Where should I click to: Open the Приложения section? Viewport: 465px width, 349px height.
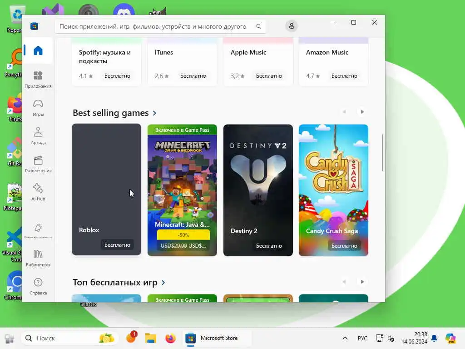(38, 80)
